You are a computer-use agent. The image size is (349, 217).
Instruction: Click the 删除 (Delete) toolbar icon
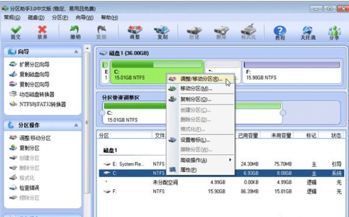tap(221, 32)
